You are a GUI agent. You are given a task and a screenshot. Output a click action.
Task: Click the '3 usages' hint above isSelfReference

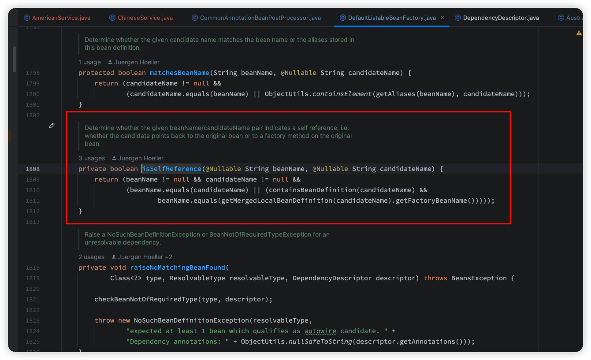tap(92, 158)
